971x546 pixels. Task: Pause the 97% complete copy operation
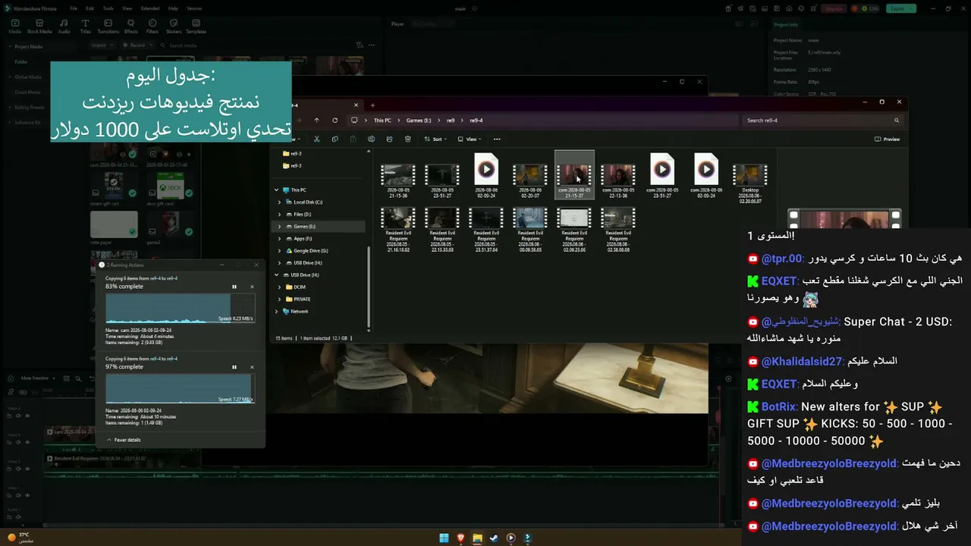(234, 367)
